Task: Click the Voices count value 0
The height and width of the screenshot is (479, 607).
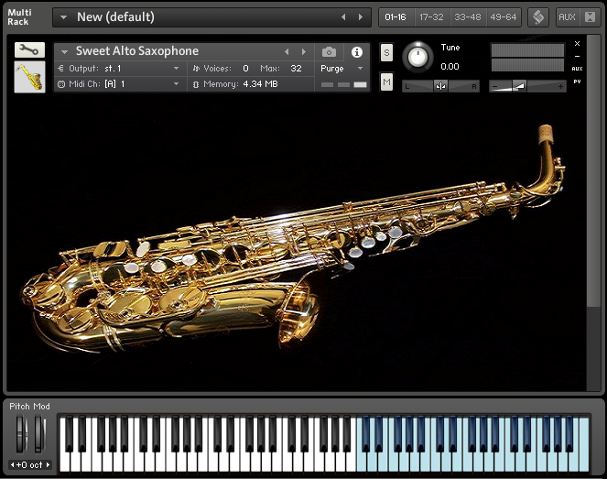Action: 245,69
